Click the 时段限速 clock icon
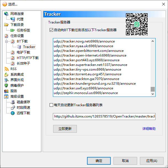This screenshot has width=168, height=168. (13, 108)
